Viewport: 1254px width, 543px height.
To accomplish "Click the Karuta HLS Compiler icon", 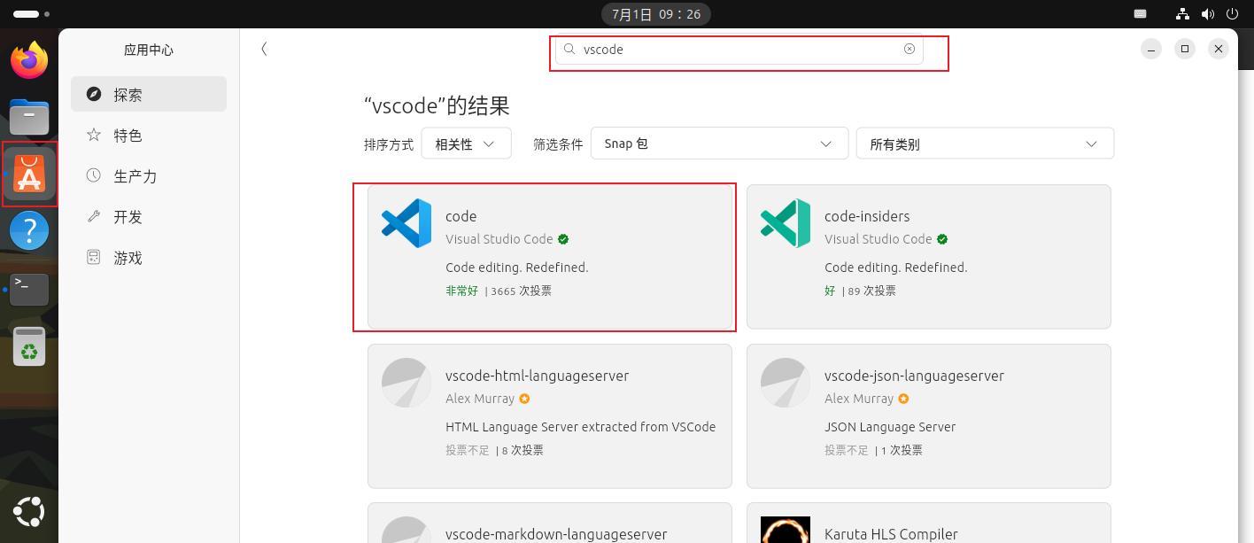I will pyautogui.click(x=786, y=531).
